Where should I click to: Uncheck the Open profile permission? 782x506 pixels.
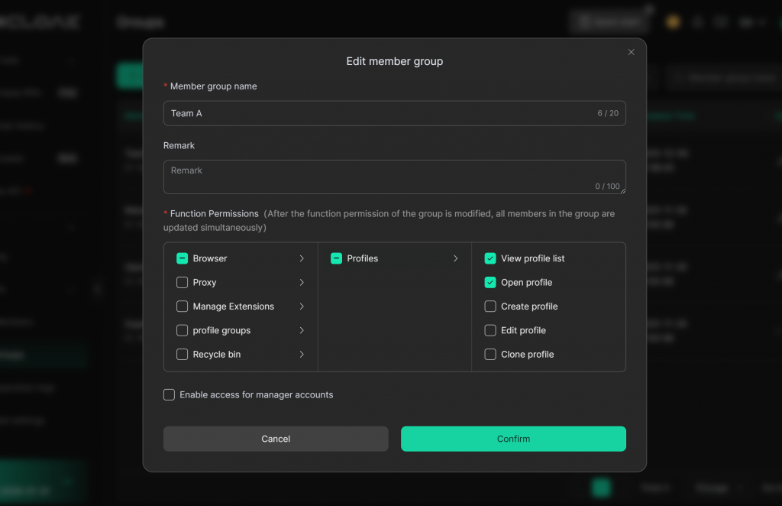(490, 282)
